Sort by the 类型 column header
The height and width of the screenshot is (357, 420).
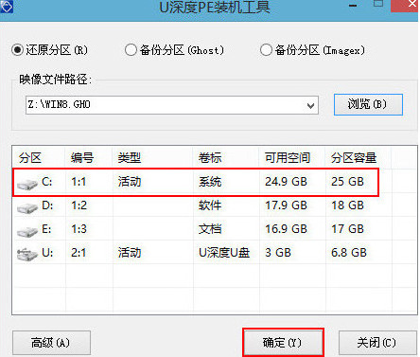(x=152, y=157)
